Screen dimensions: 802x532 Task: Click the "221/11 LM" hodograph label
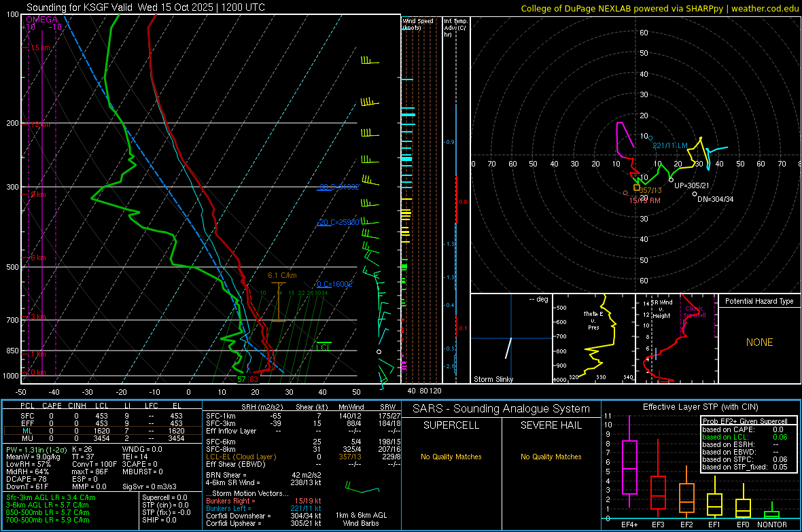[x=670, y=146]
